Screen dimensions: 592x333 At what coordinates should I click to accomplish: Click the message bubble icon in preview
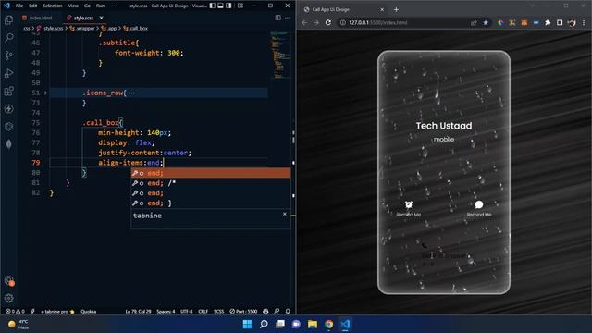point(479,204)
